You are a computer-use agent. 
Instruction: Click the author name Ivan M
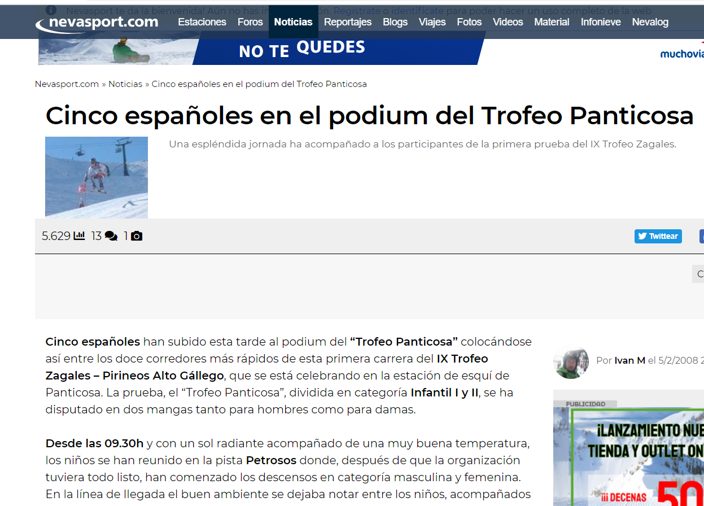[x=629, y=360]
